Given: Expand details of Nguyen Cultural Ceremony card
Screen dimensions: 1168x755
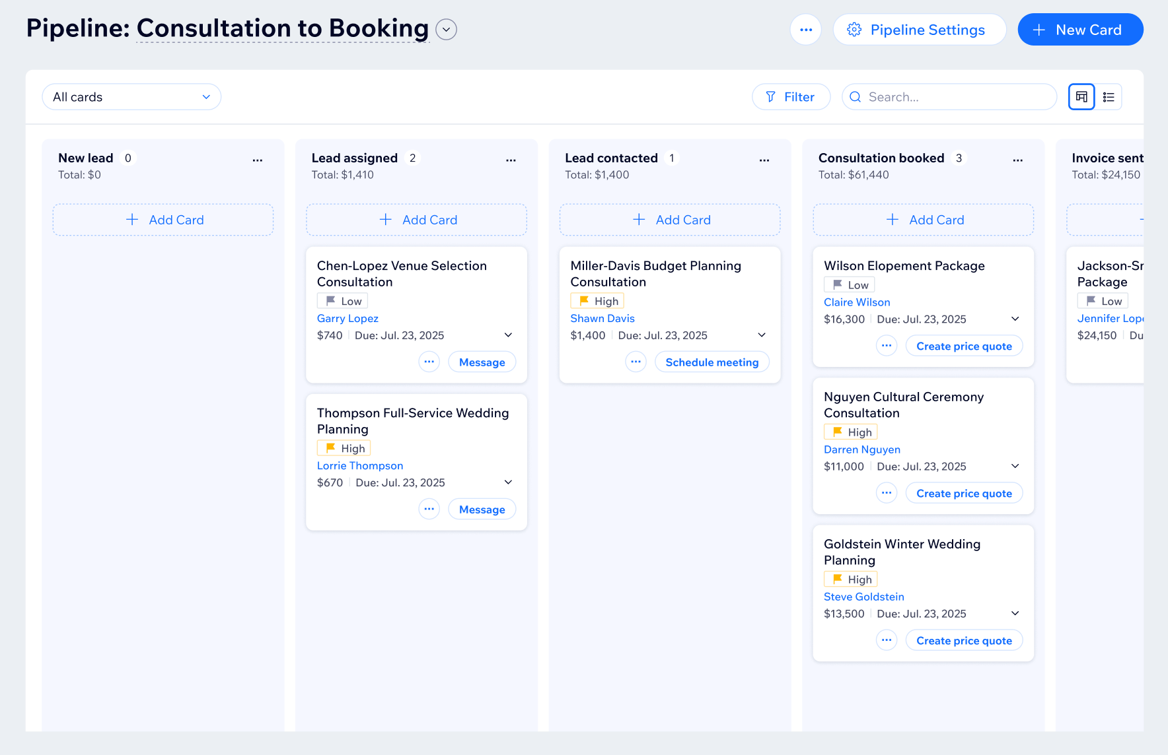Looking at the screenshot, I should point(1015,466).
